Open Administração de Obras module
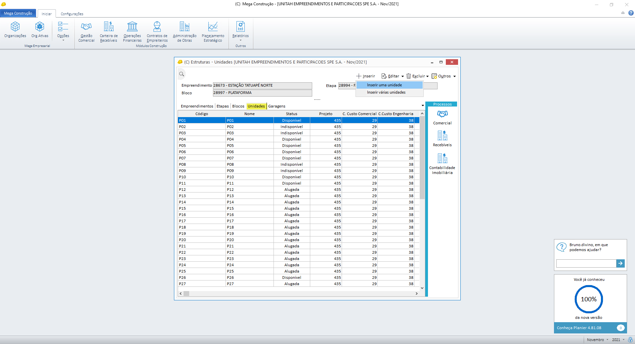This screenshot has height=344, width=635. tap(185, 26)
